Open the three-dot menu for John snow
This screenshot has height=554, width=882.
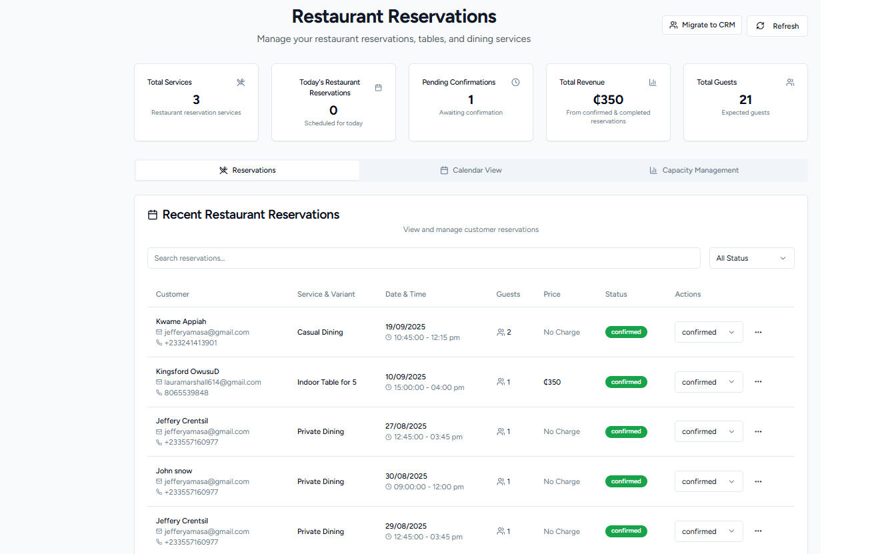758,481
